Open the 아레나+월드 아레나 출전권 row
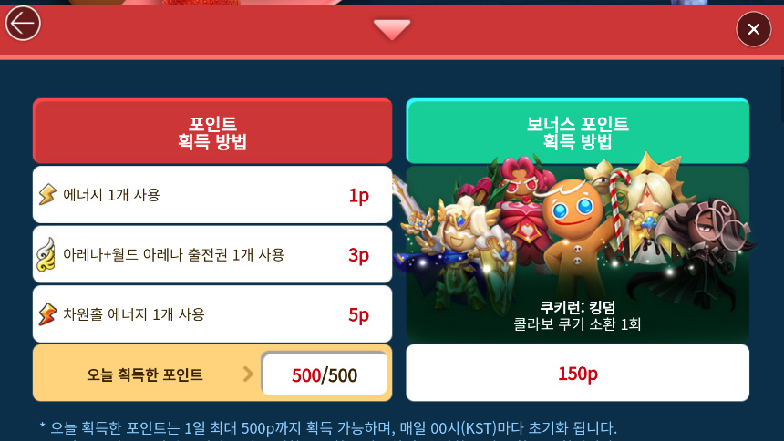Image resolution: width=784 pixels, height=441 pixels. pyautogui.click(x=212, y=254)
